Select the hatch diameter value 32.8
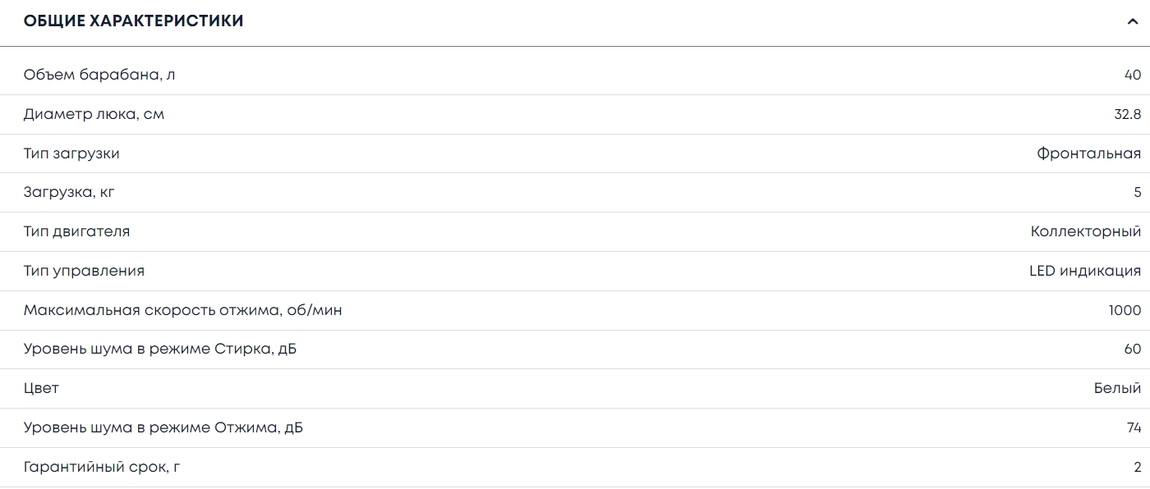 (x=1127, y=114)
